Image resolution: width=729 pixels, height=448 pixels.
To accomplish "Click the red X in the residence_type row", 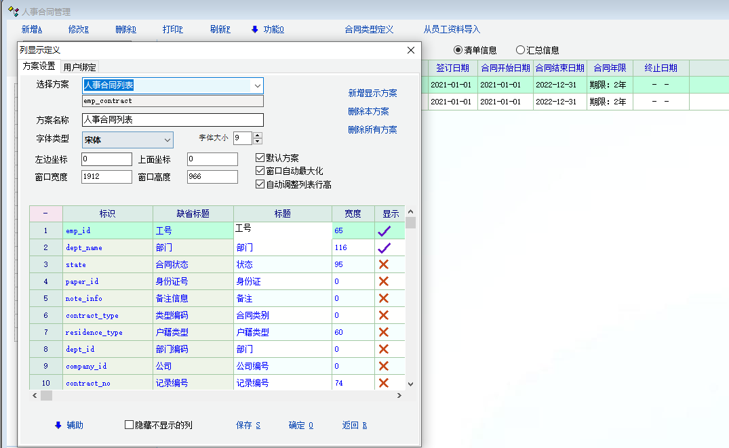I will (x=384, y=332).
